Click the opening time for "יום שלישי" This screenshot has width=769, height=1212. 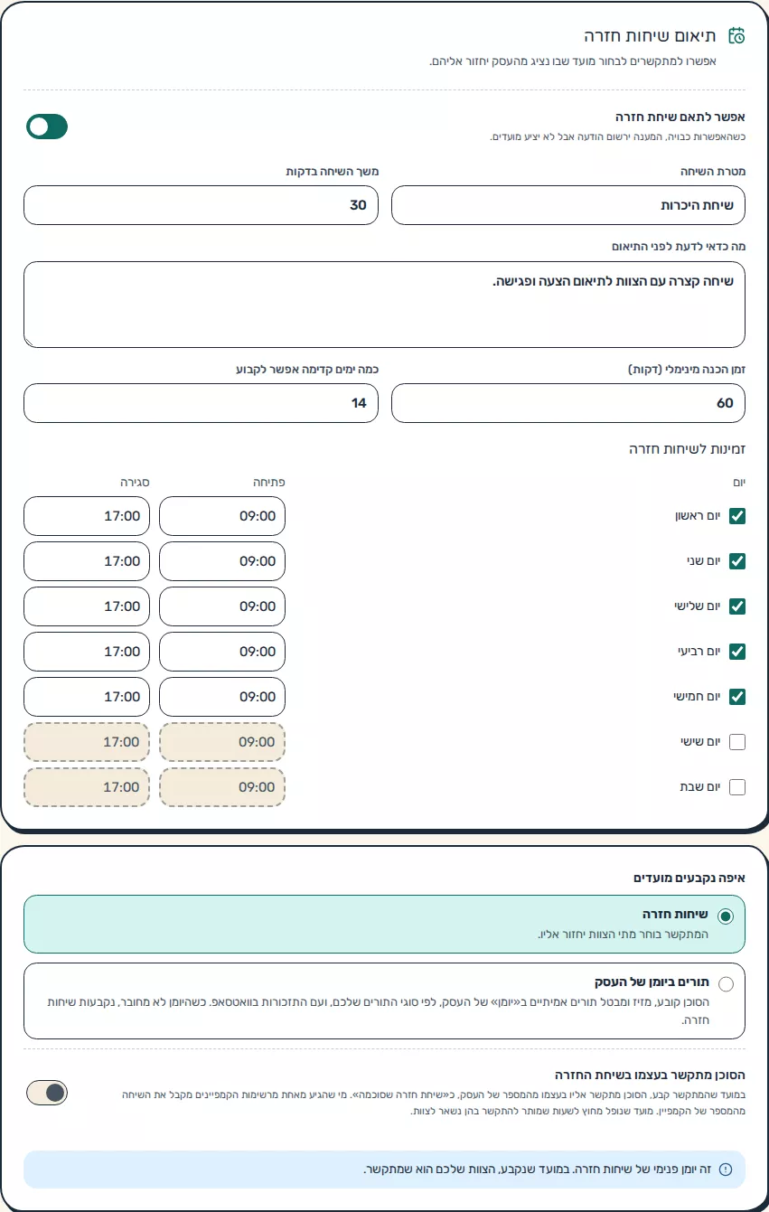pyautogui.click(x=222, y=606)
